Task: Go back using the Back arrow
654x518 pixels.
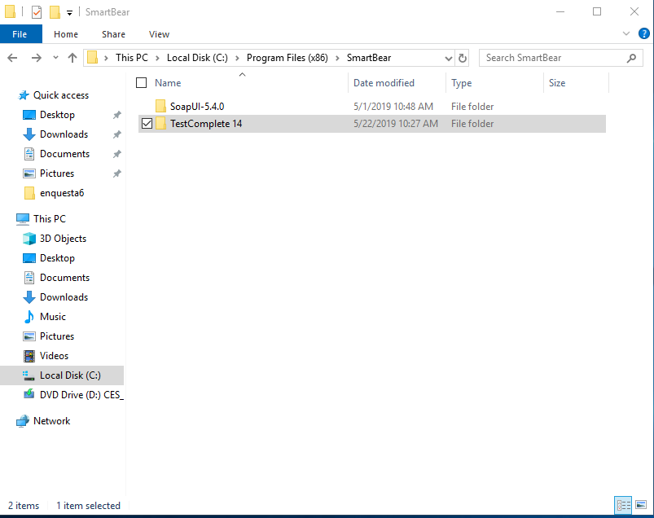Action: click(12, 58)
